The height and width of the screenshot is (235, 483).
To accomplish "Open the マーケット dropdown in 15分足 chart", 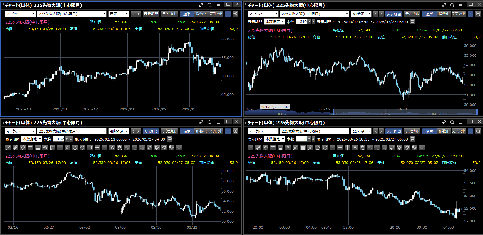I will [x=263, y=131].
